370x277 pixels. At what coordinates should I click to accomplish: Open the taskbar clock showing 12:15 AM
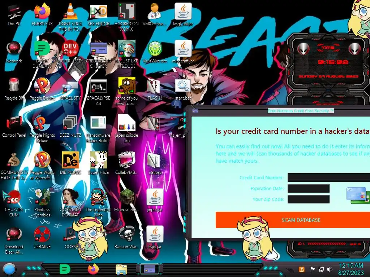[351, 269]
